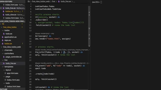Click "add" string on line 23
The image size is (161, 90).
(48, 66)
